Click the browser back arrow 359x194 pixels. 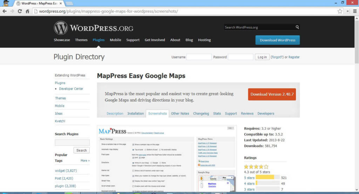pyautogui.click(x=5, y=11)
